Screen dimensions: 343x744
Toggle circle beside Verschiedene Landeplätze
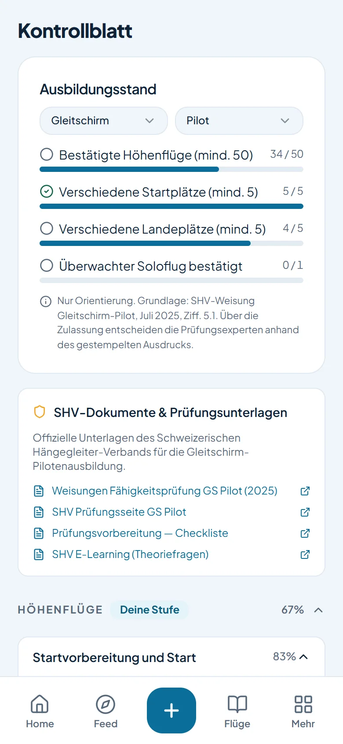(x=47, y=229)
